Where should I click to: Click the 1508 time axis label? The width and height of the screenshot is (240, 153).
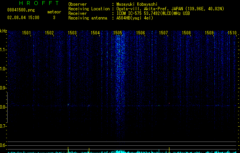(x=187, y=33)
